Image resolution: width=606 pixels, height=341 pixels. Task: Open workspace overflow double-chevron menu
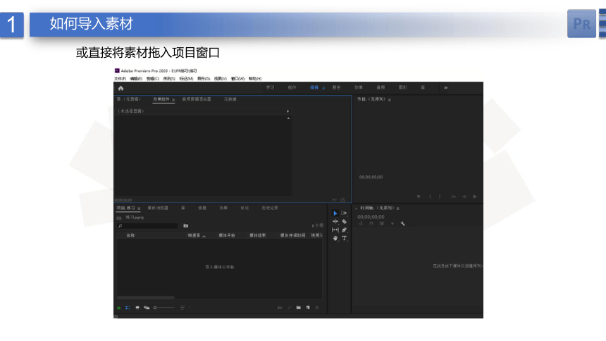click(x=445, y=88)
